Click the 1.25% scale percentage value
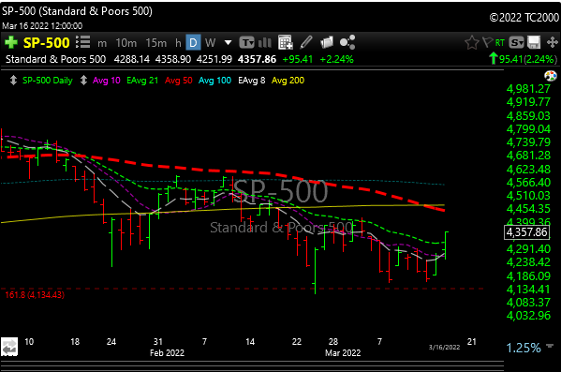This screenshot has height=372, width=561. coord(524,348)
